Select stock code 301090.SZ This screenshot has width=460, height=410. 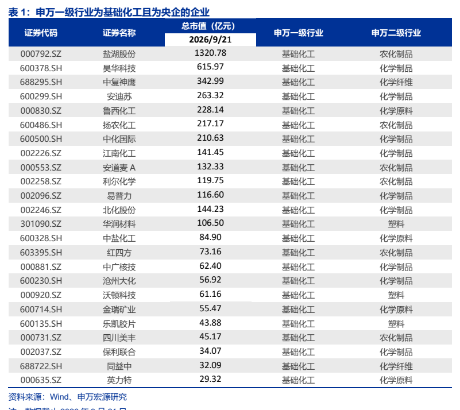[41, 224]
